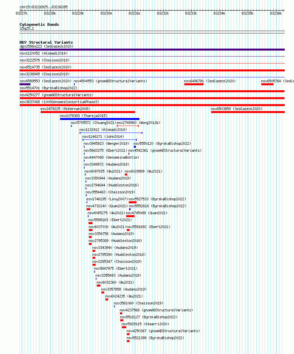Open nsv6503859 (Sedlazeck2020) variant
Image resolution: width=294 pixels, height=354 pixels.
(237, 109)
